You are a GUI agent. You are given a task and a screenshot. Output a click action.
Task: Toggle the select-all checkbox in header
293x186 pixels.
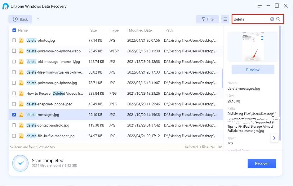[x=14, y=30]
